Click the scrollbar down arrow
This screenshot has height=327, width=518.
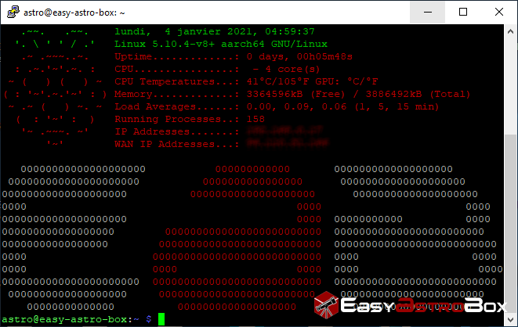[510, 319]
